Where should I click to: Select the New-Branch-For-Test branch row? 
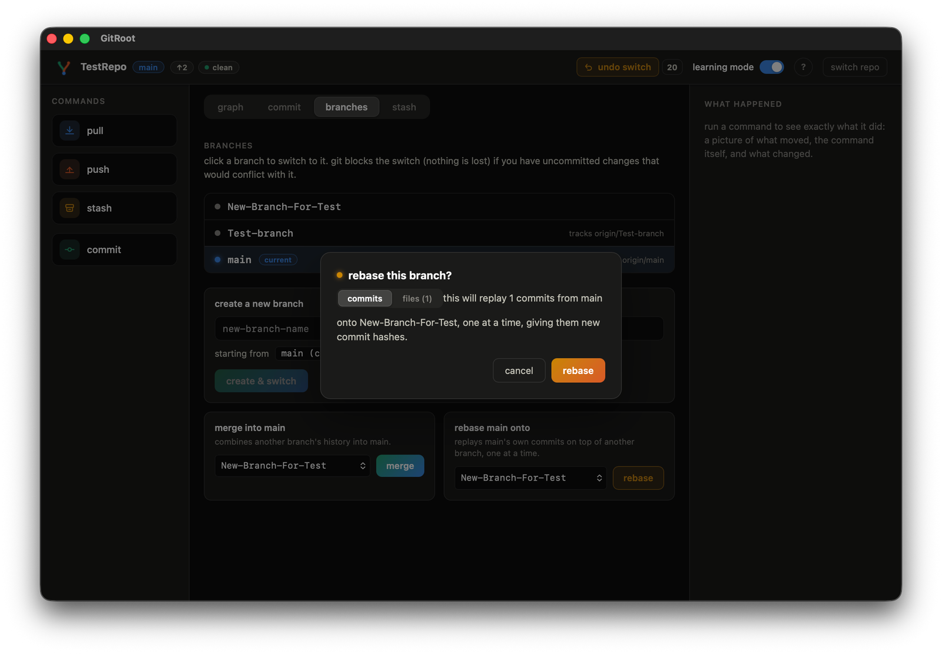click(x=439, y=207)
